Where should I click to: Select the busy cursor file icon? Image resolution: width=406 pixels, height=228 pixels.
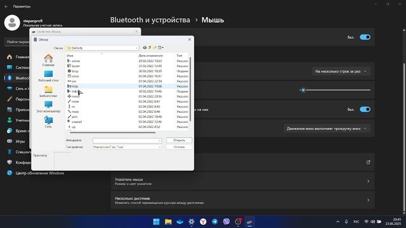coord(69,71)
